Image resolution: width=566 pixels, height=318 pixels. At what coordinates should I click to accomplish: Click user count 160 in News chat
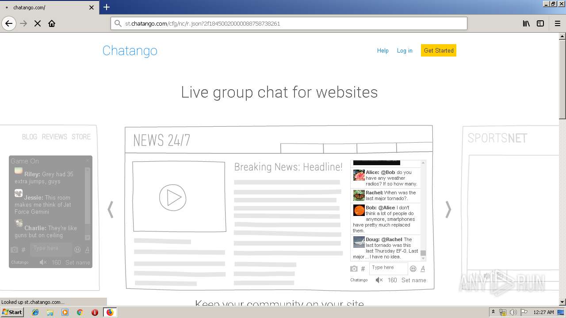pos(392,280)
